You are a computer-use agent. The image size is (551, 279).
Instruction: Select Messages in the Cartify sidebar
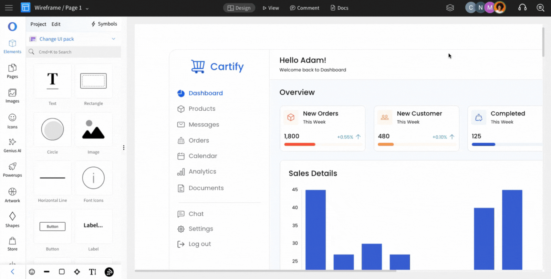pyautogui.click(x=198, y=125)
